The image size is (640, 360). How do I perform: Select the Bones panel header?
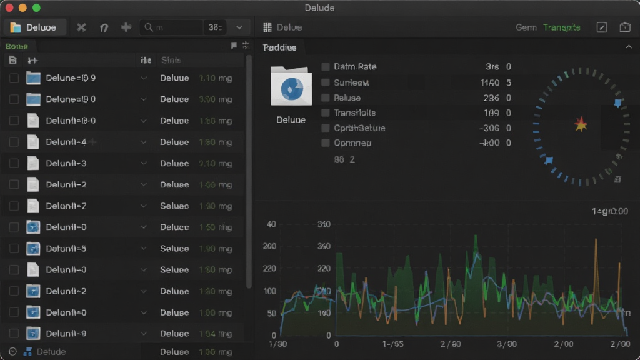click(x=17, y=46)
